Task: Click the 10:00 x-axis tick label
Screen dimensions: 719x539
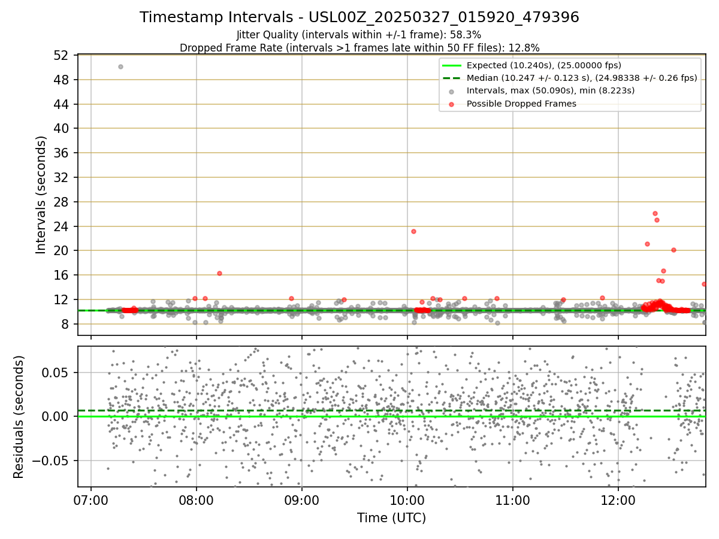Action: [x=407, y=500]
